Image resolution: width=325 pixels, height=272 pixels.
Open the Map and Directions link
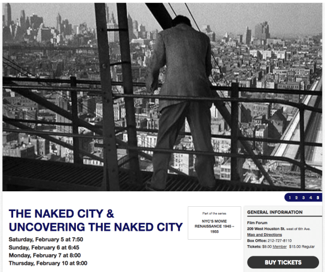click(x=265, y=235)
